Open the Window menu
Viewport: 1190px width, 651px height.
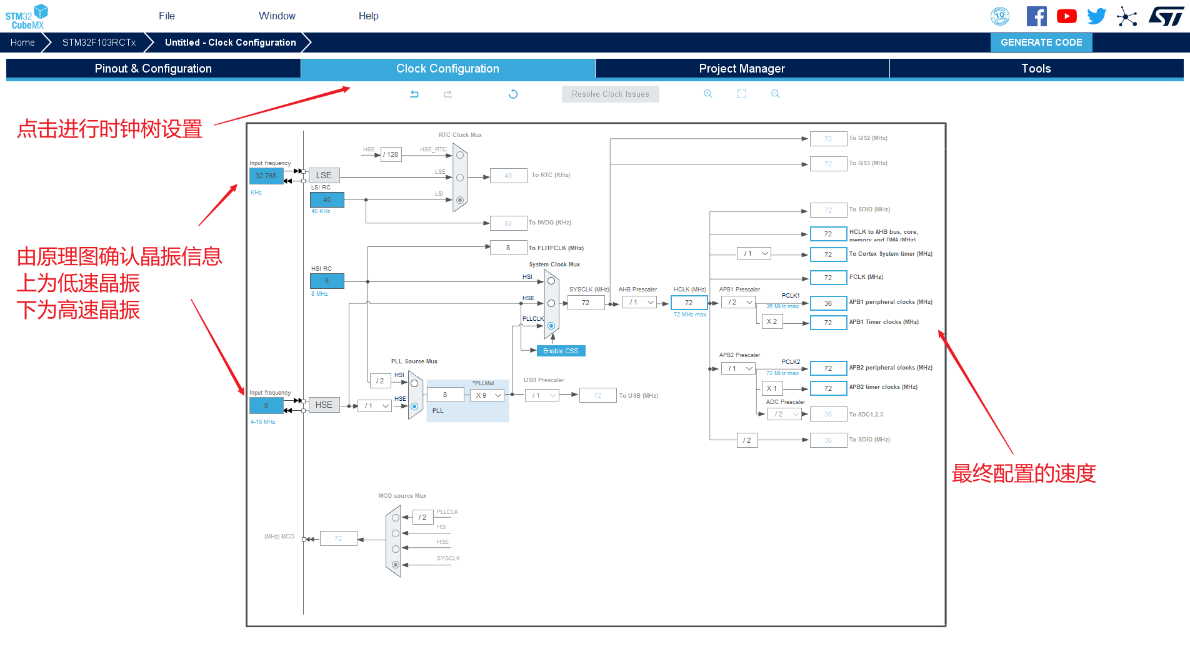point(277,16)
